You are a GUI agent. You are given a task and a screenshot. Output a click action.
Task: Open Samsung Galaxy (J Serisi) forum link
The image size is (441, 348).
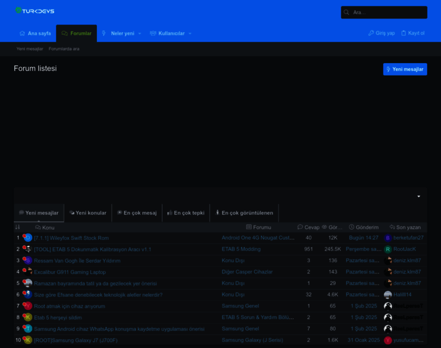(252, 340)
